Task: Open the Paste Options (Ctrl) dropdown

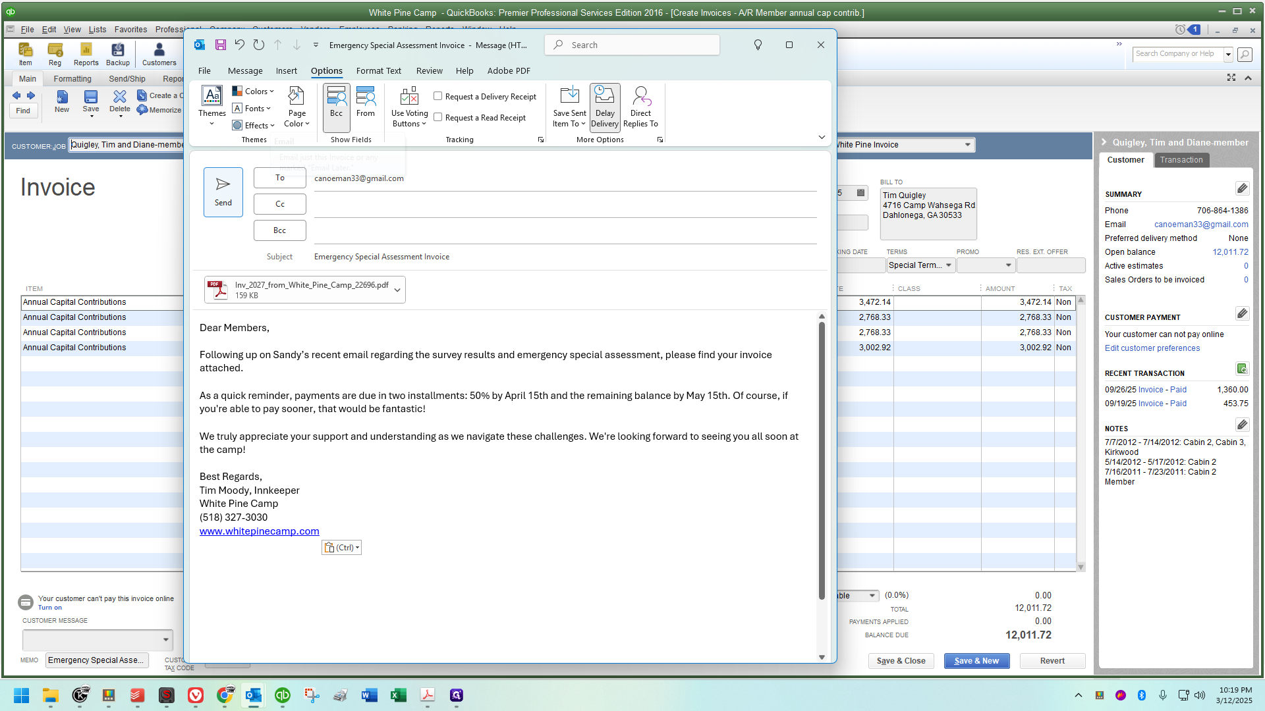Action: [x=341, y=547]
